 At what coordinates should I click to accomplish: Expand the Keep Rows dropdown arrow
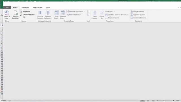coord(59,18)
